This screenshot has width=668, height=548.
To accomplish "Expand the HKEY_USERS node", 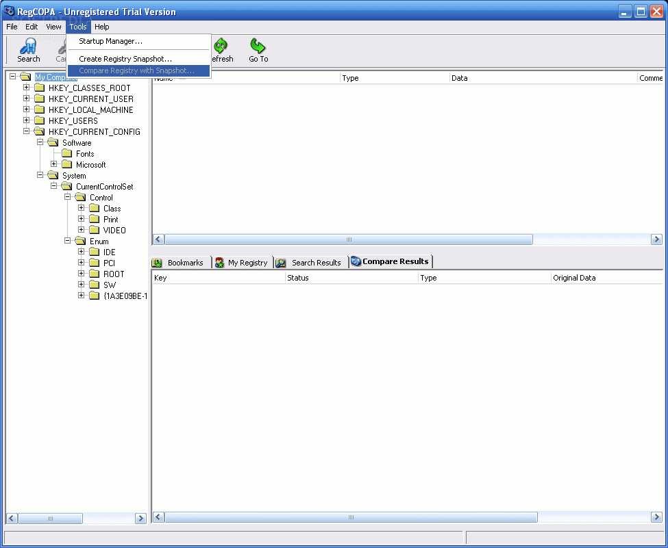I will click(x=27, y=120).
